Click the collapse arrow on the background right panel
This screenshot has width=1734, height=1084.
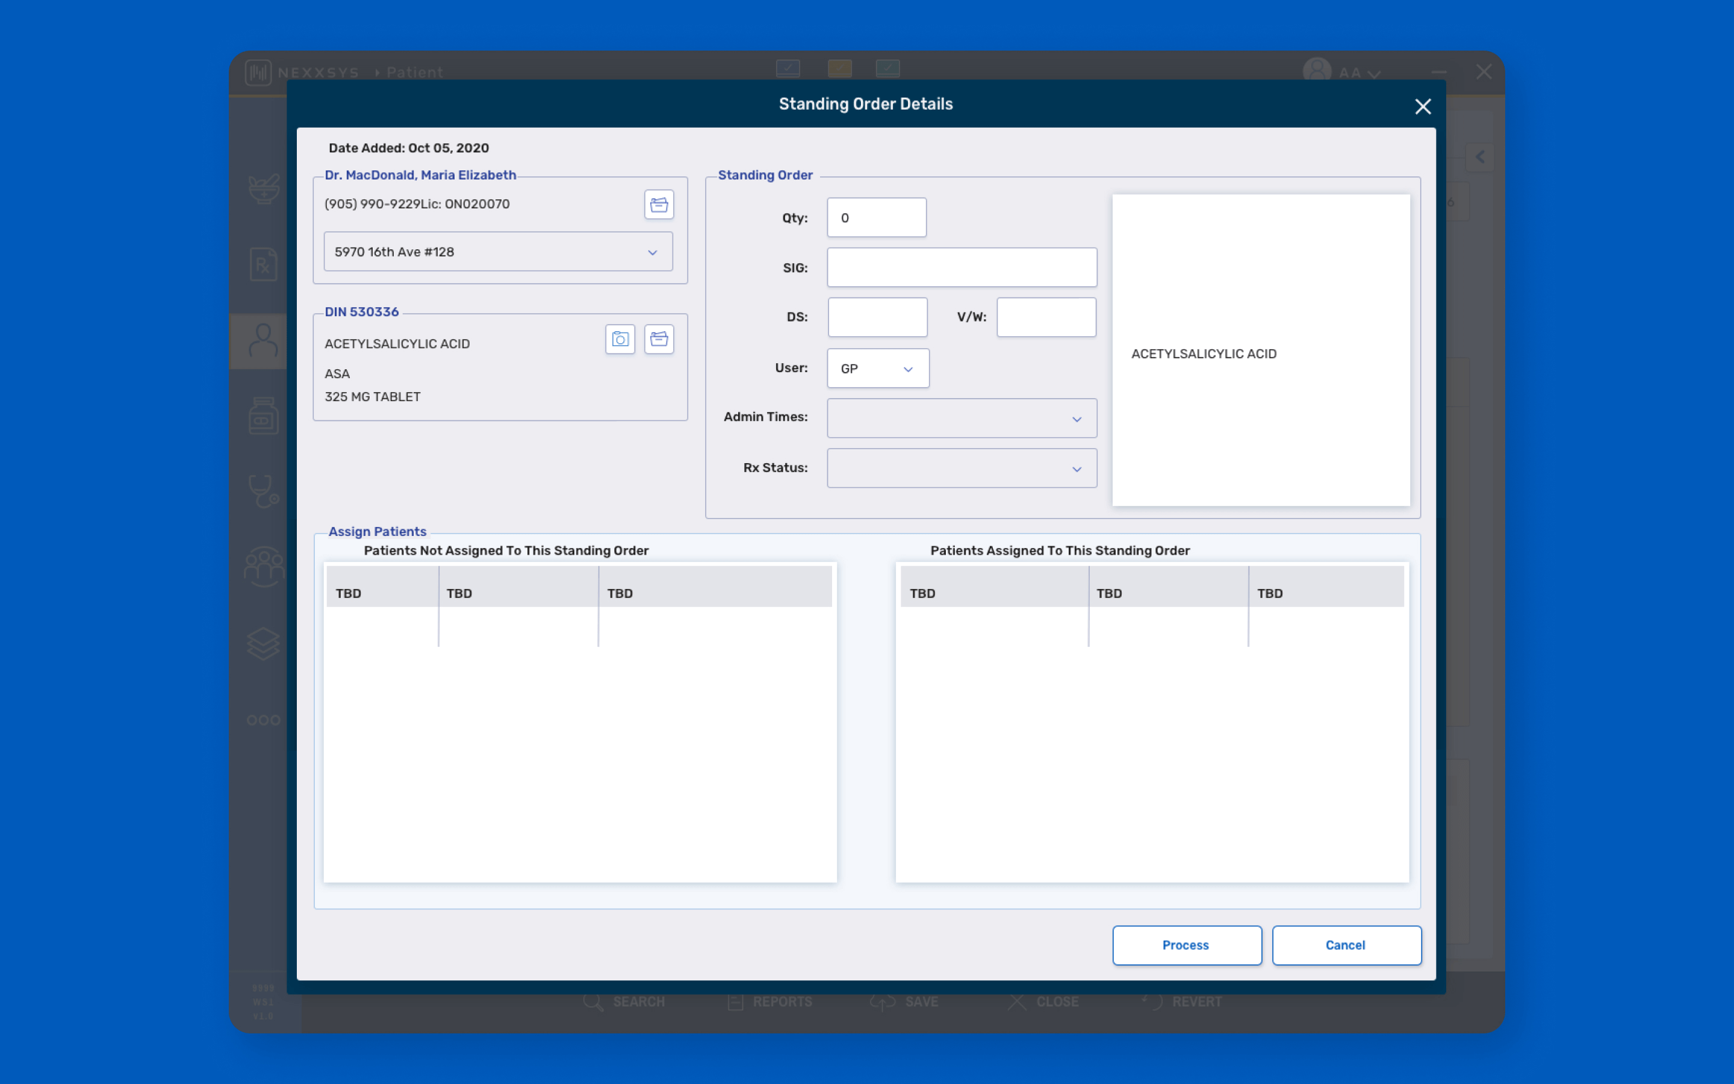pos(1481,157)
